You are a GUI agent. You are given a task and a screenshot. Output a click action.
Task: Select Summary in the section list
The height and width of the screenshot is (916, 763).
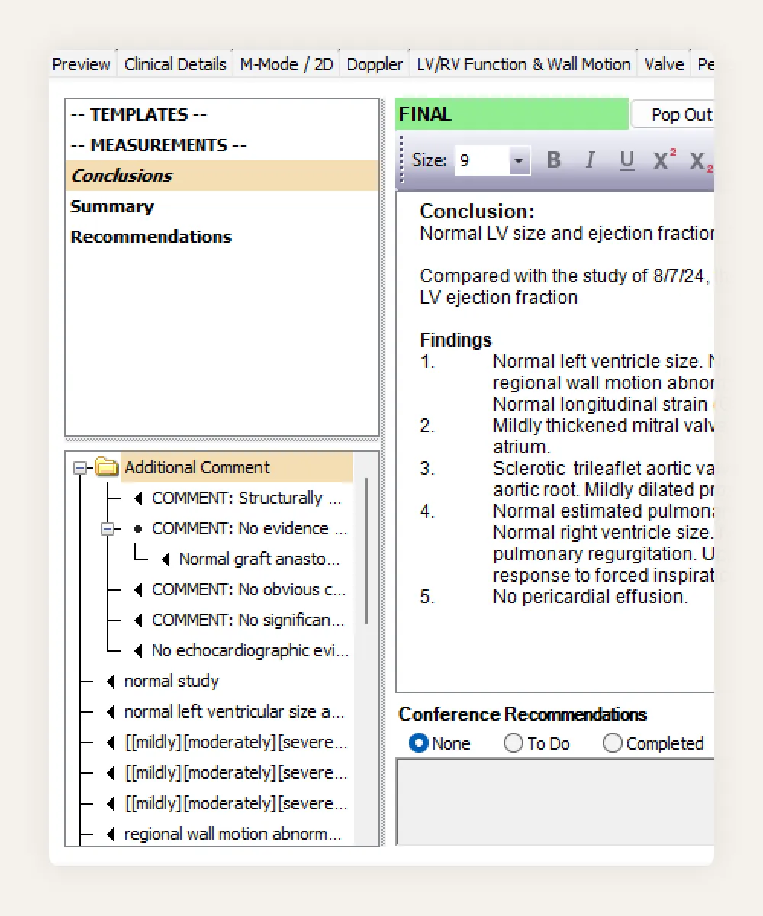(222, 206)
